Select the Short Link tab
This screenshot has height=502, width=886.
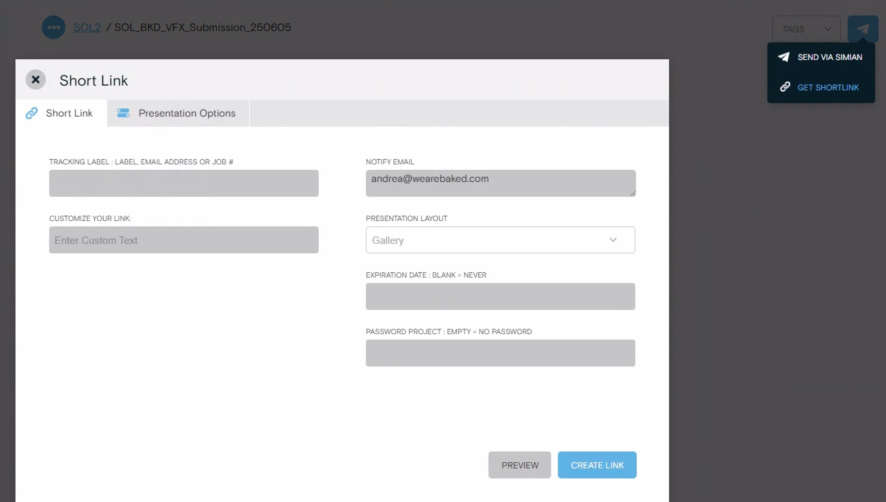[69, 113]
